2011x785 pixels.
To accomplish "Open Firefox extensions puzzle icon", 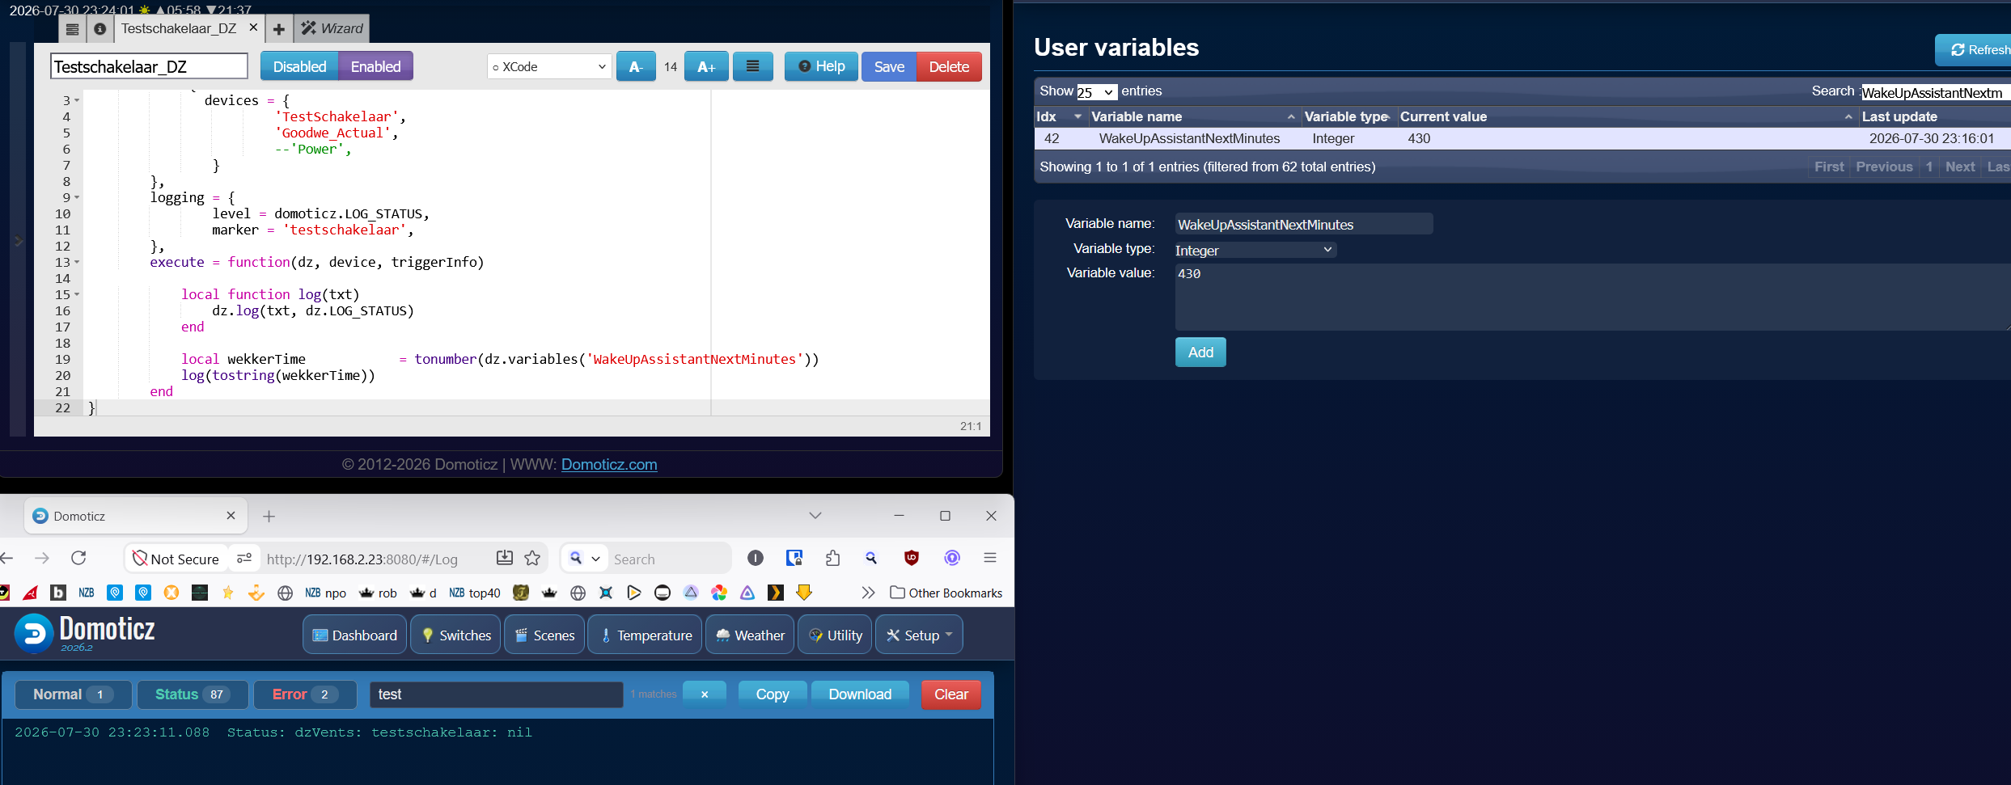I will coord(832,558).
